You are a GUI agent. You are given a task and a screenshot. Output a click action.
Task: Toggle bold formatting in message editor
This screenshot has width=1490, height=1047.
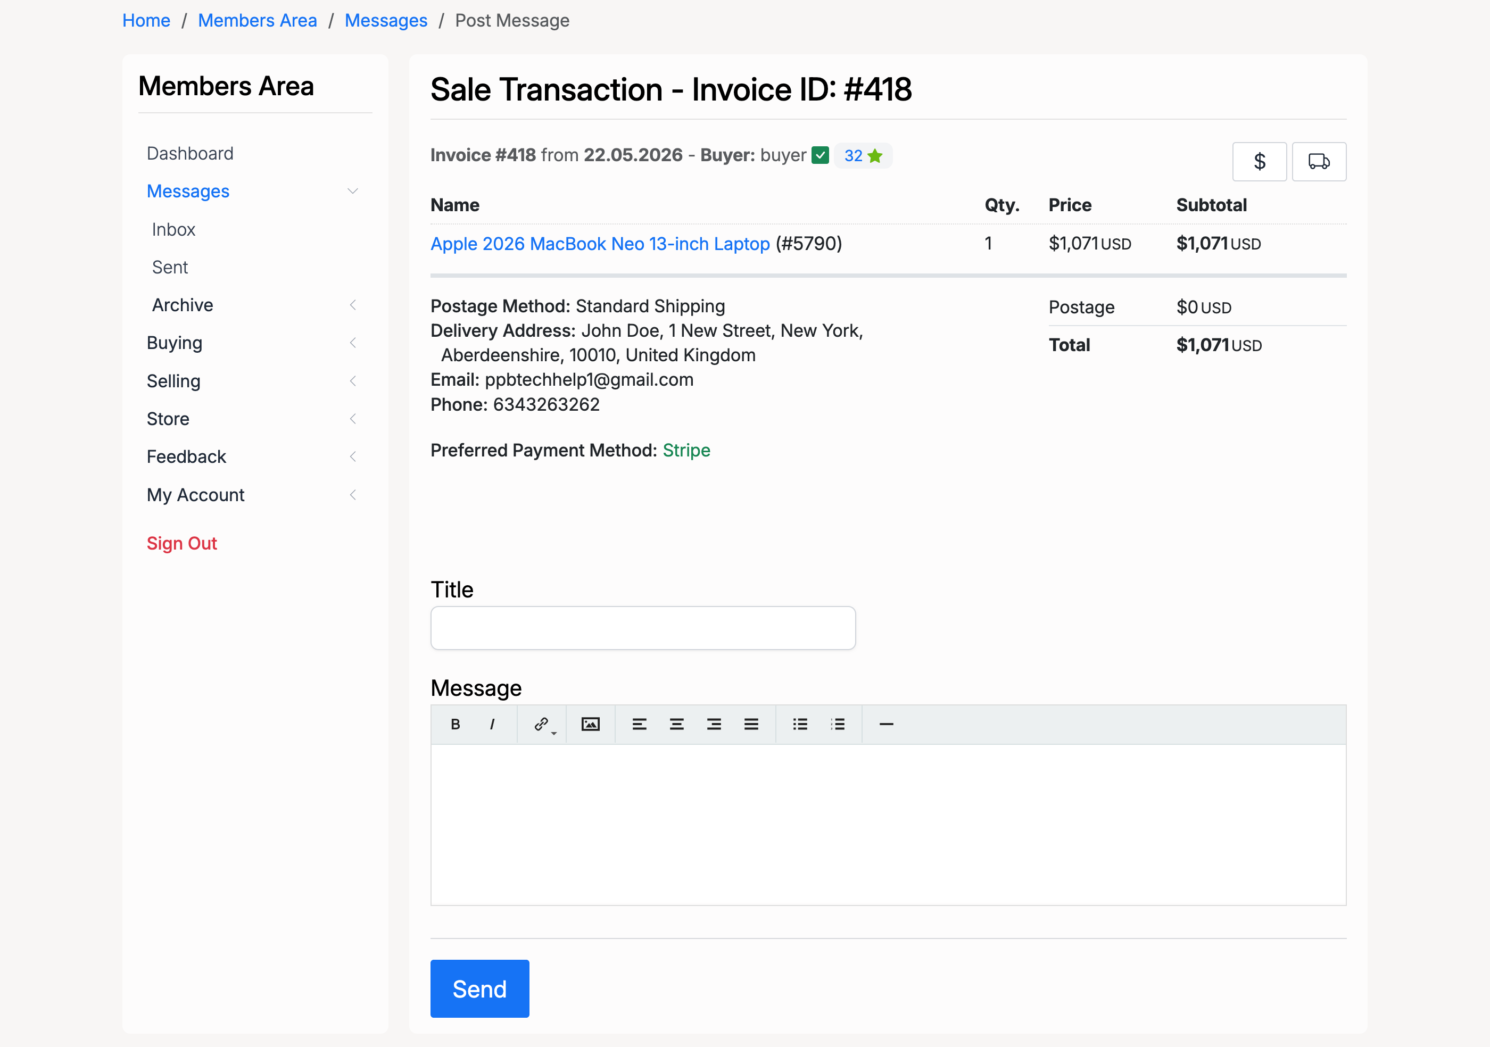(x=456, y=725)
